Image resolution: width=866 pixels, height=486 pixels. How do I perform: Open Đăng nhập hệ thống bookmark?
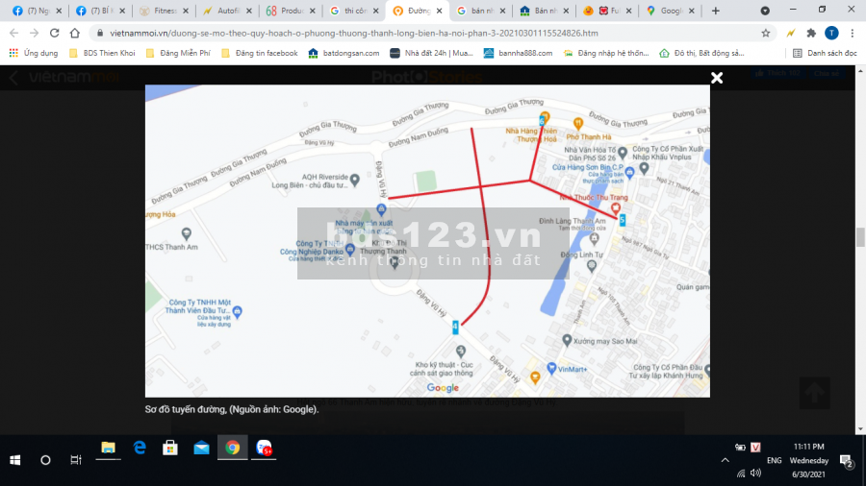click(x=606, y=53)
